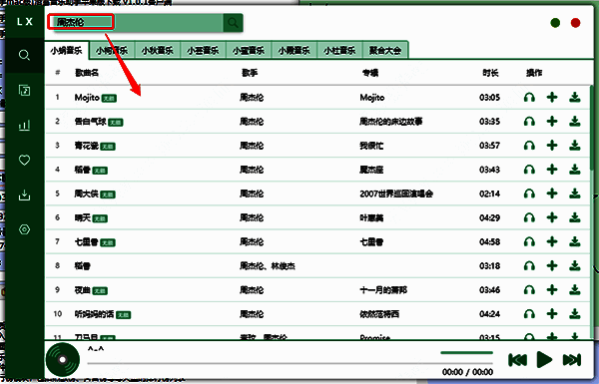Select the 告白气球 song row title
Image resolution: width=599 pixels, height=384 pixels.
90,122
